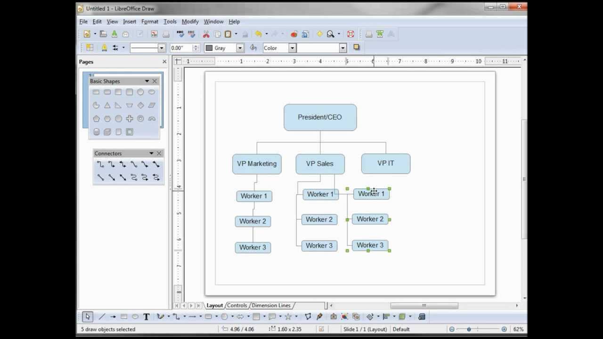Image resolution: width=603 pixels, height=339 pixels.
Task: Click the Export as PDF icon
Action: (x=154, y=34)
